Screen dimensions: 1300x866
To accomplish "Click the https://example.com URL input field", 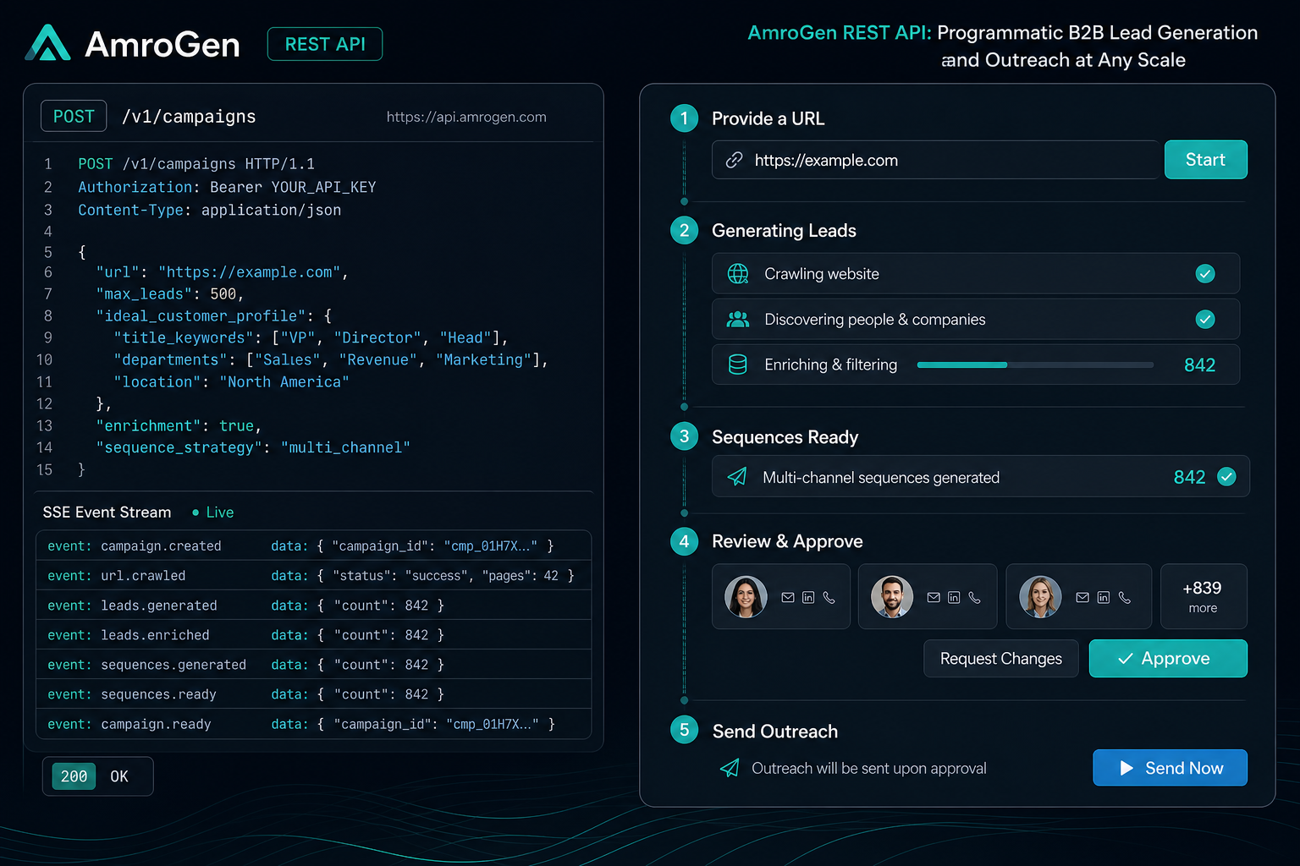I will point(935,160).
